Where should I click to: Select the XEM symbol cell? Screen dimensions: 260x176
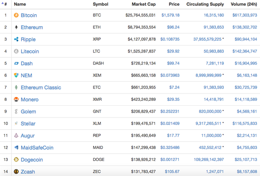pos(97,75)
